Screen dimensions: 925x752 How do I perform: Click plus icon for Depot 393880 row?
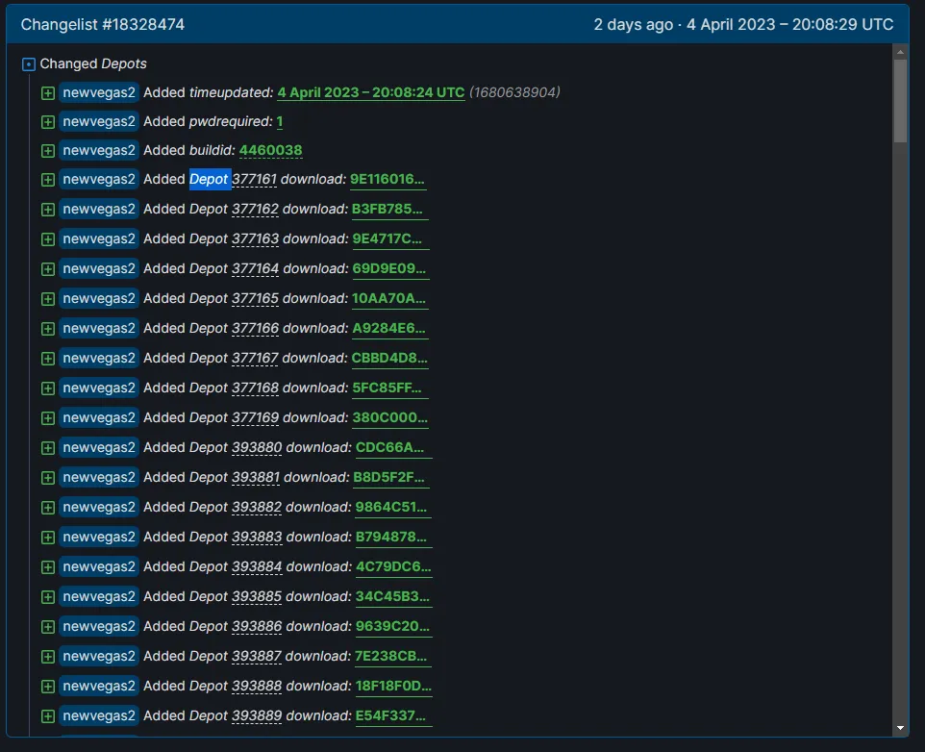pos(48,448)
